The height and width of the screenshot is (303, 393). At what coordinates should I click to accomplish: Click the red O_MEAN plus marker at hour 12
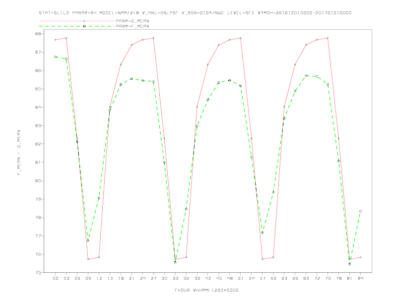click(x=99, y=257)
